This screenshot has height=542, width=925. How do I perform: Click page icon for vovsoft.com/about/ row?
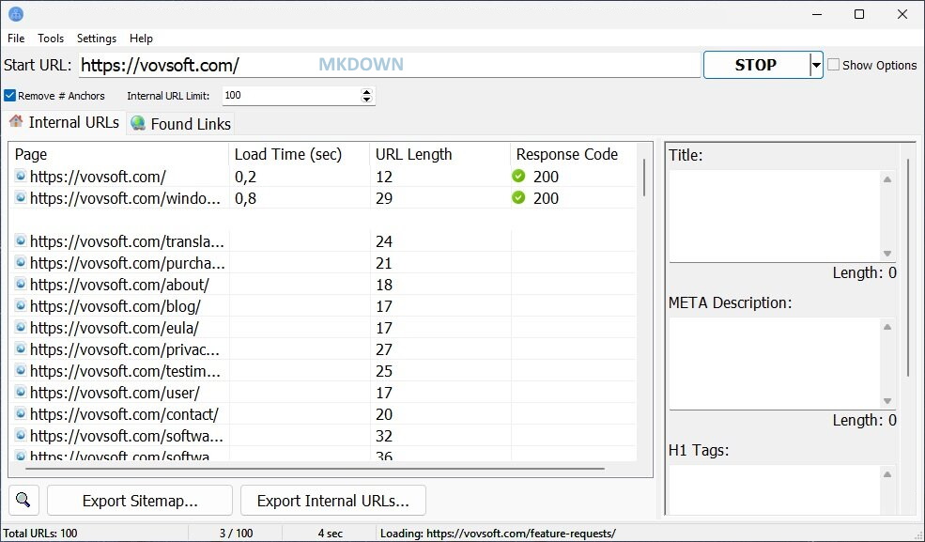pyautogui.click(x=21, y=285)
